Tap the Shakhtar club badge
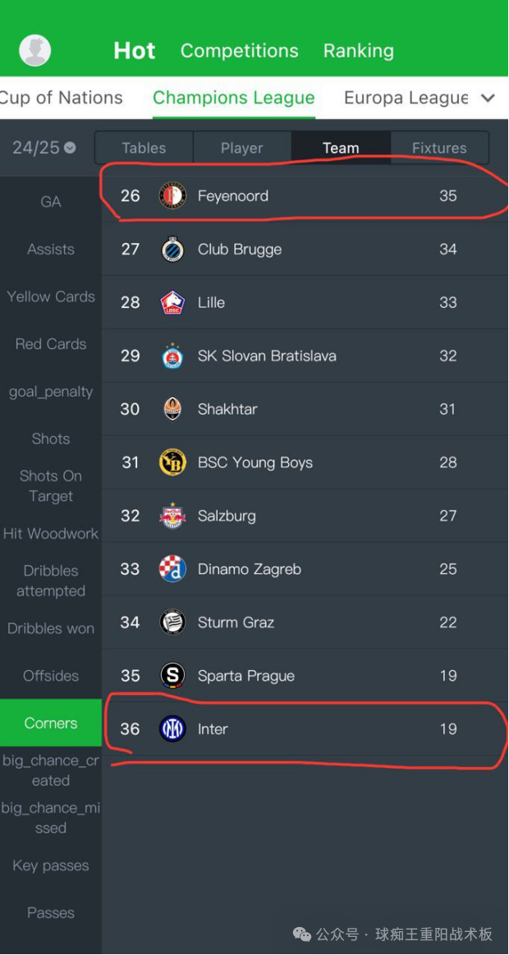Image resolution: width=509 pixels, height=955 pixels. tap(172, 409)
